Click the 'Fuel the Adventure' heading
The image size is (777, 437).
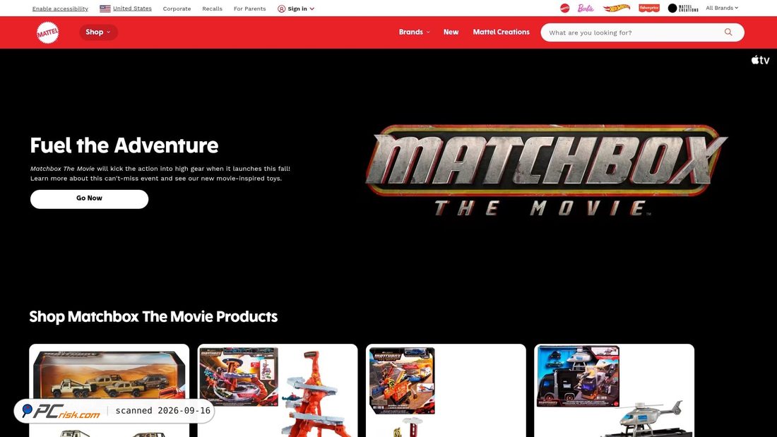(124, 145)
